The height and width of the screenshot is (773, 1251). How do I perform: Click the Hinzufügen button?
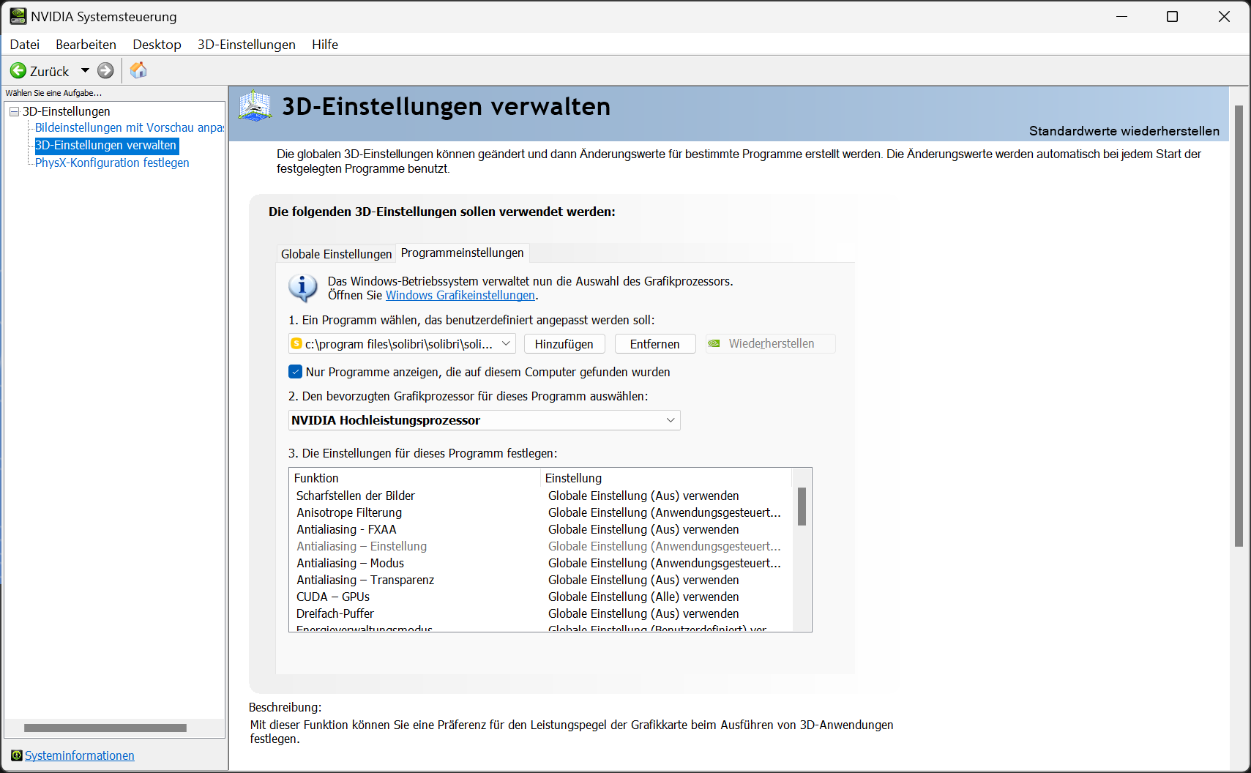[x=564, y=343]
